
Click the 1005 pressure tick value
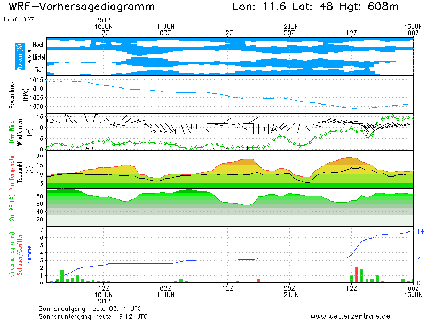tap(36, 98)
